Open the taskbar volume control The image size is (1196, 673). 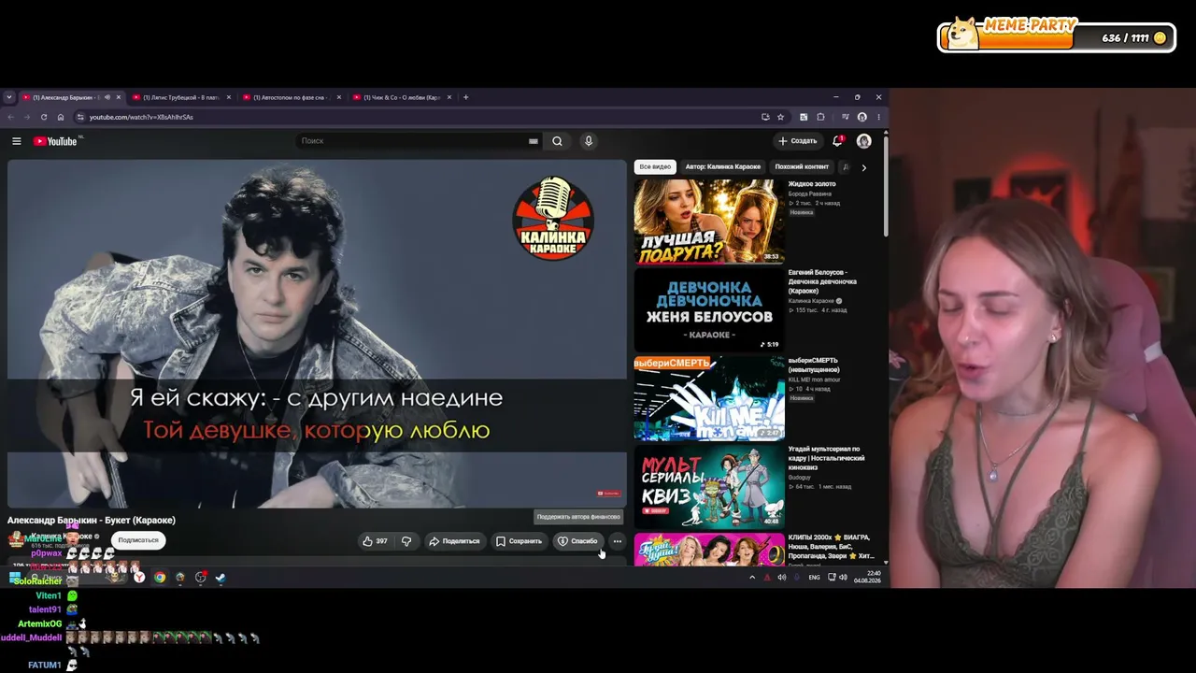843,578
